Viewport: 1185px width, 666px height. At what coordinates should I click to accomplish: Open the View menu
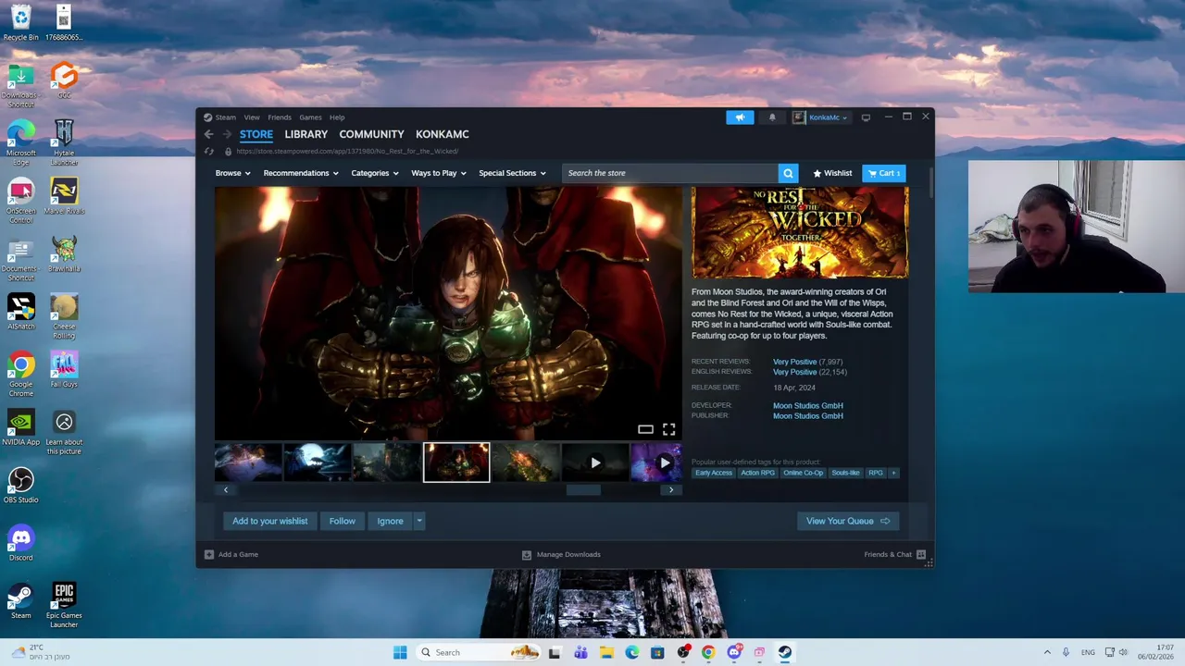coord(252,117)
